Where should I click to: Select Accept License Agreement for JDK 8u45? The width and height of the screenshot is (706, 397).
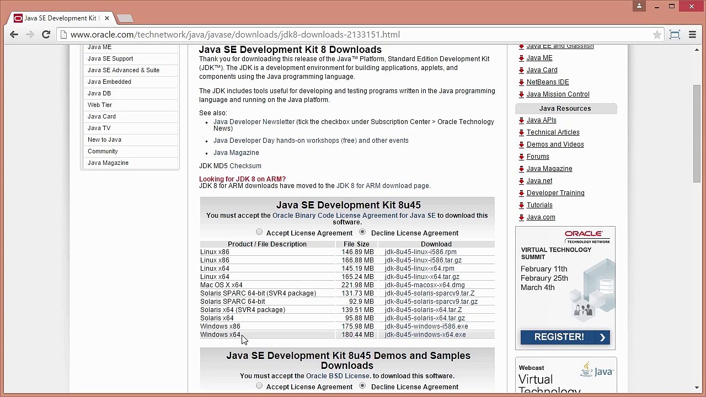(259, 232)
